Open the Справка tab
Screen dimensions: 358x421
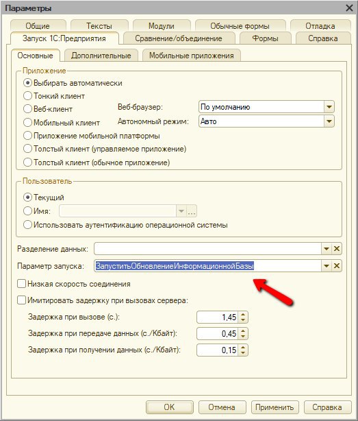[323, 38]
